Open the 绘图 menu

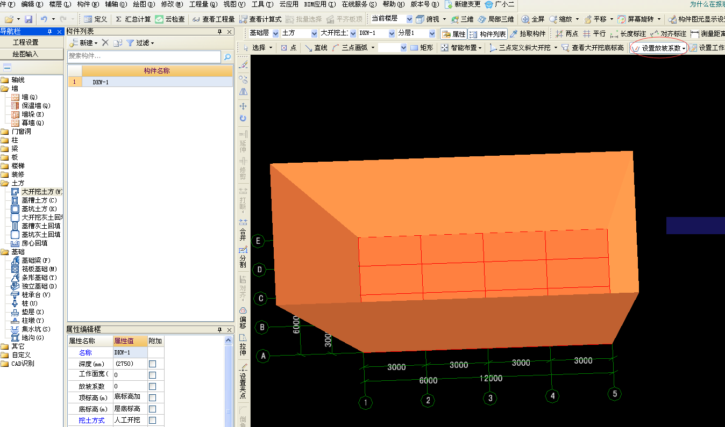pyautogui.click(x=144, y=4)
